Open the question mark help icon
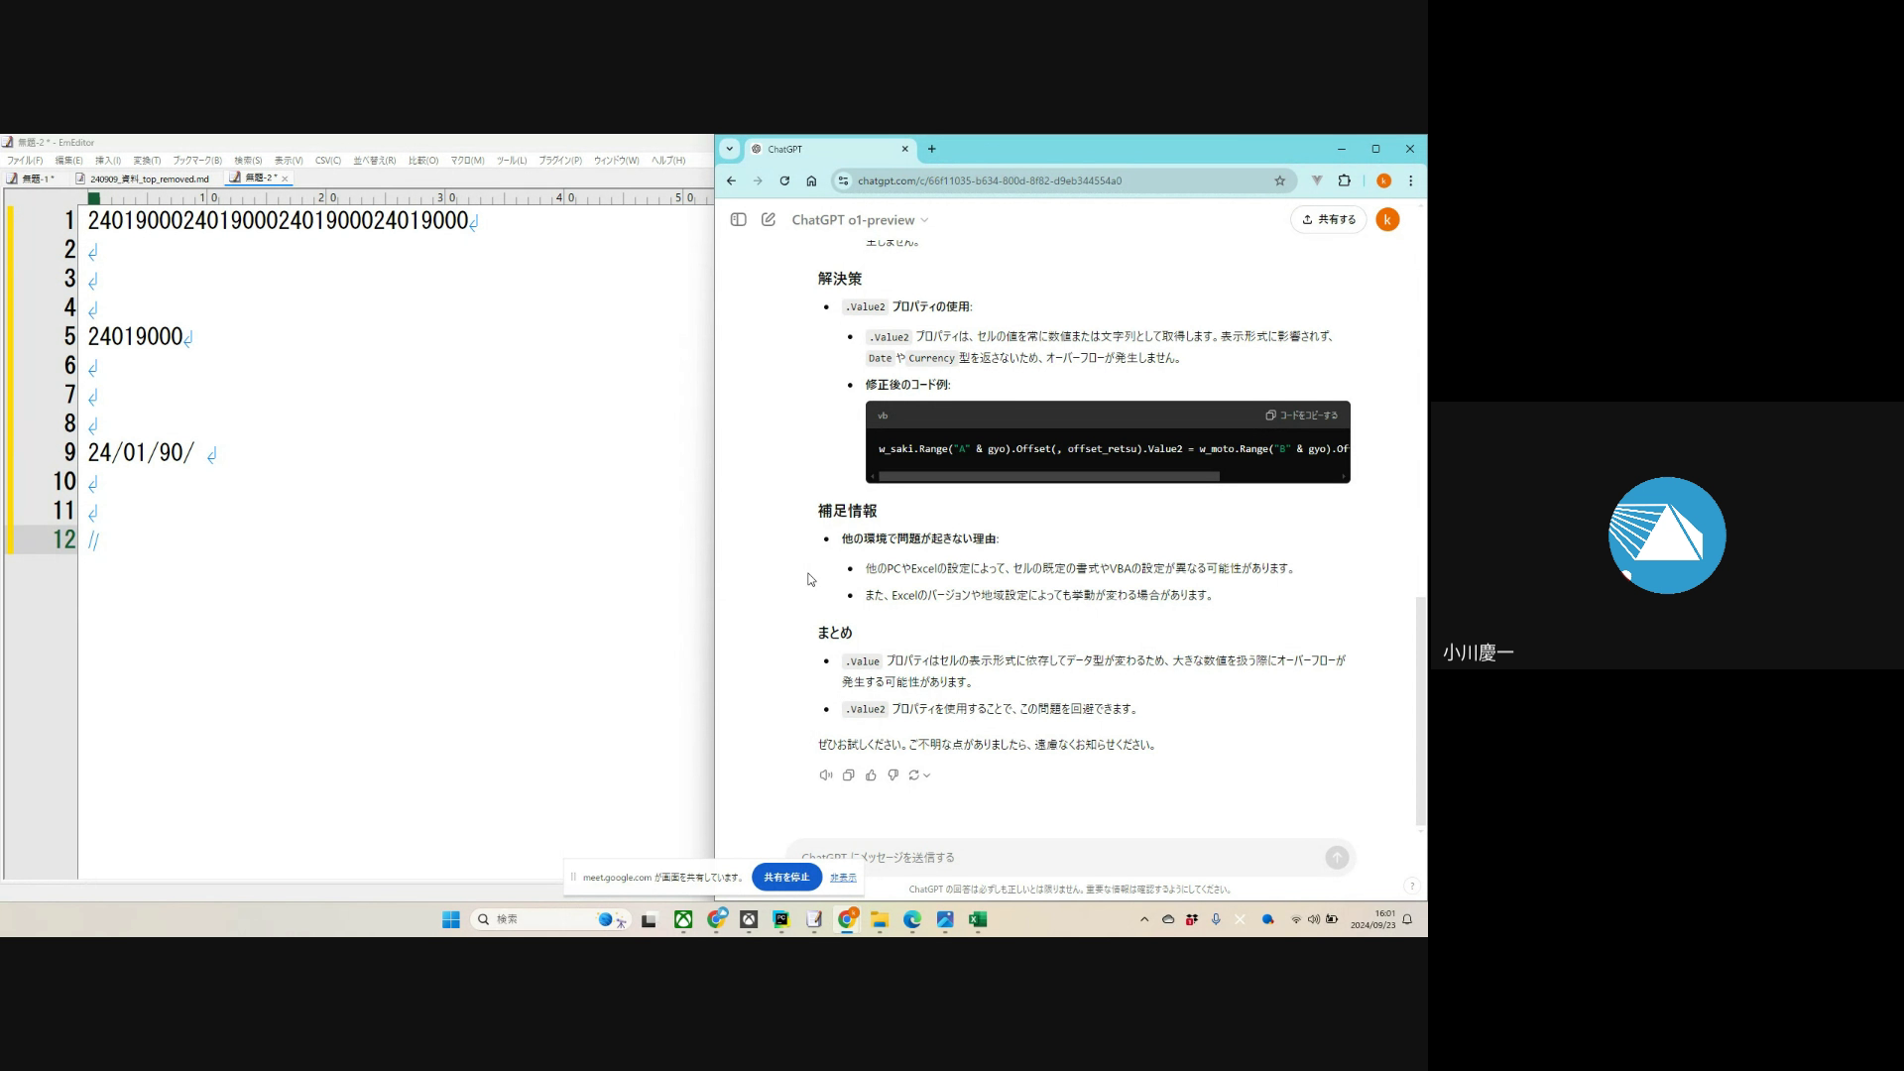 (1412, 886)
